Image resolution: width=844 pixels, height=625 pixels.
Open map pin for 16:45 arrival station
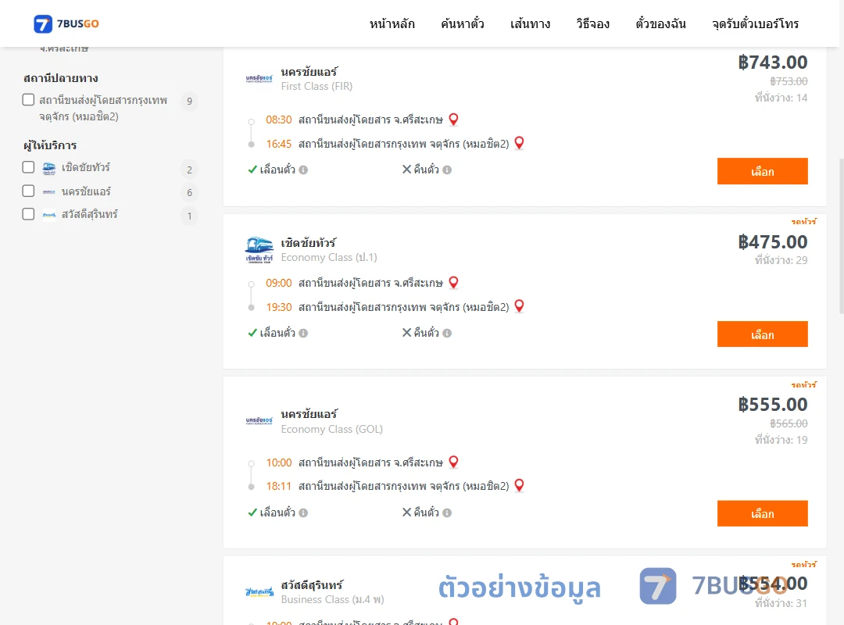pyautogui.click(x=520, y=143)
